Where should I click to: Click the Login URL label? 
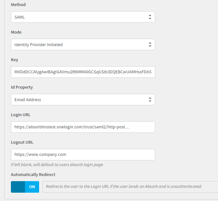21,115
